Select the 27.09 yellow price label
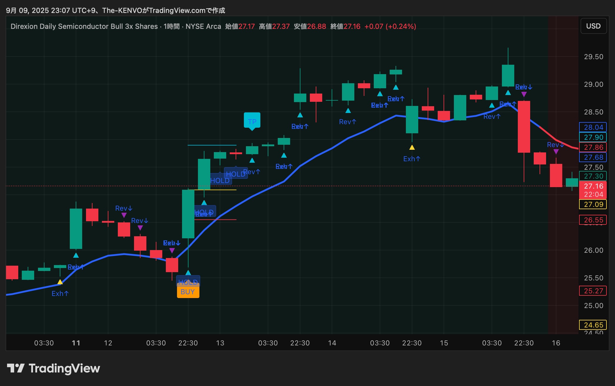Viewport: 615px width, 386px height. tap(593, 204)
